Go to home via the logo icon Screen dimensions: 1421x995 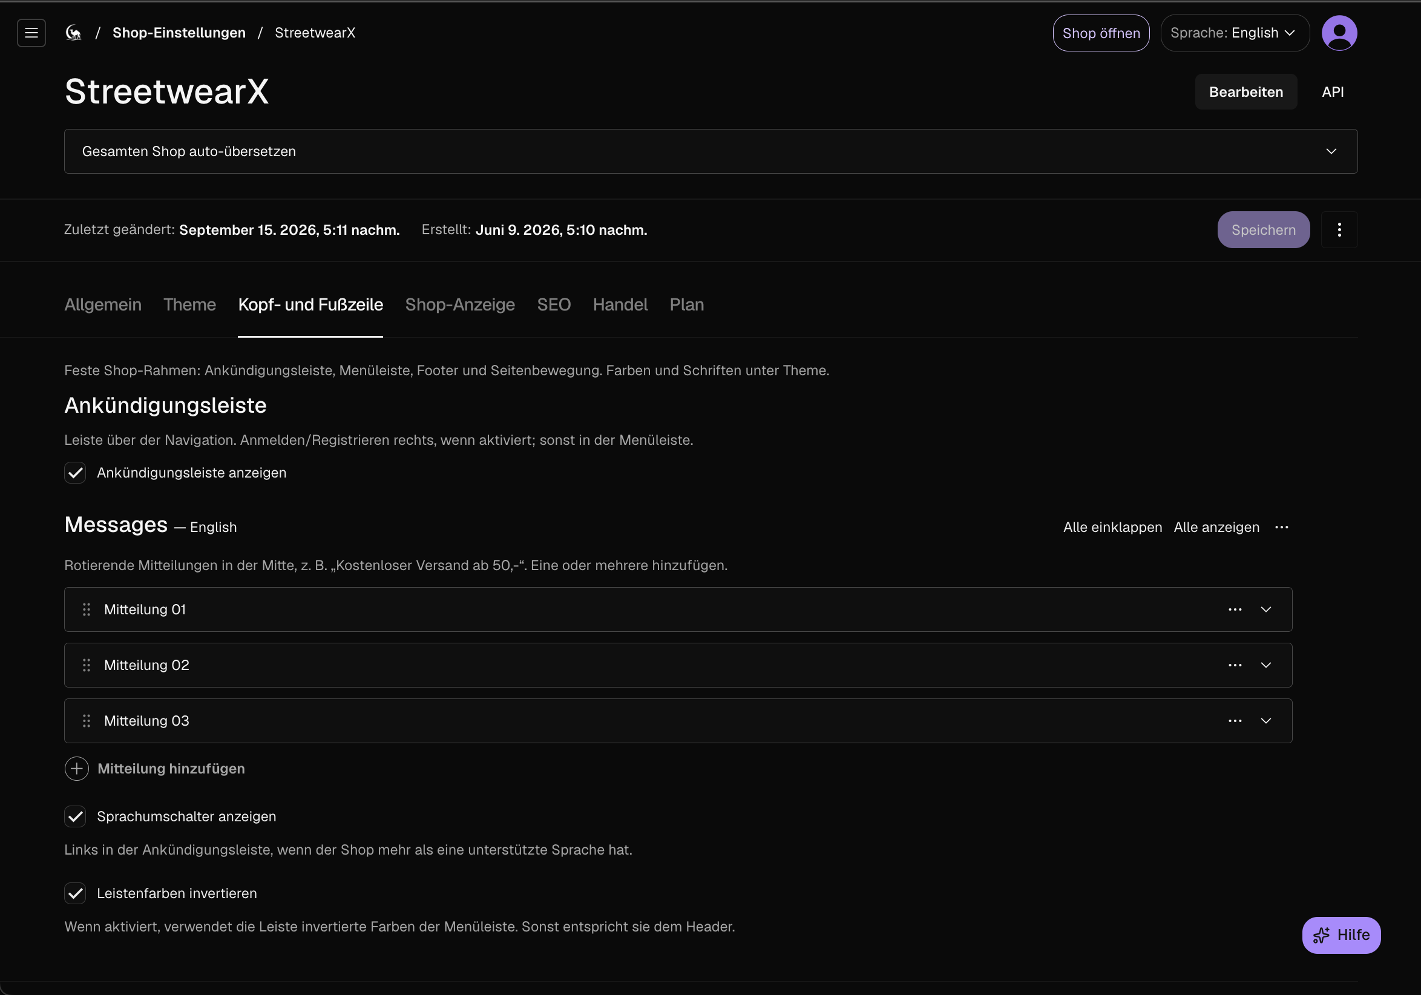[x=74, y=33]
